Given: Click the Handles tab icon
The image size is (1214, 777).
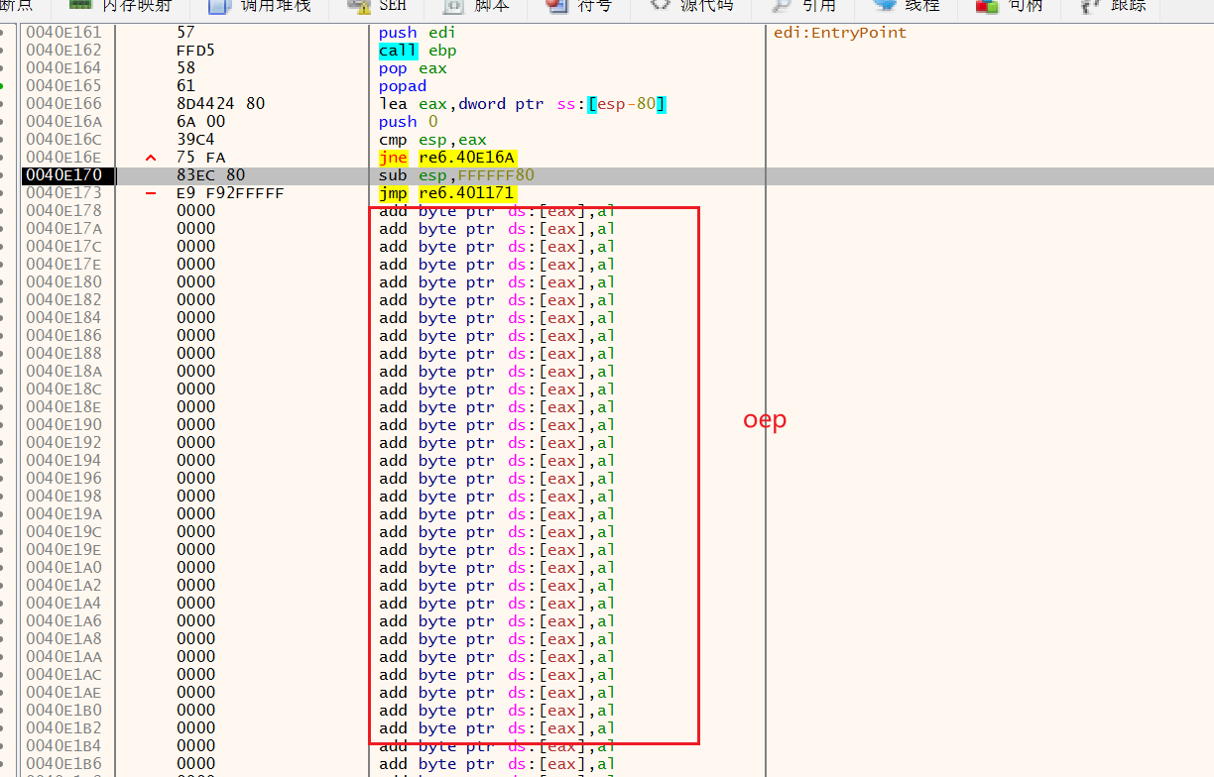Looking at the screenshot, I should (x=986, y=6).
